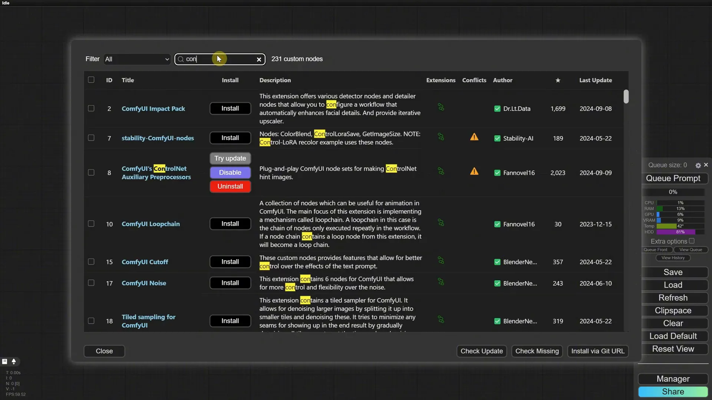Enable the Extra options checkbox
The image size is (712, 400).
click(x=692, y=241)
